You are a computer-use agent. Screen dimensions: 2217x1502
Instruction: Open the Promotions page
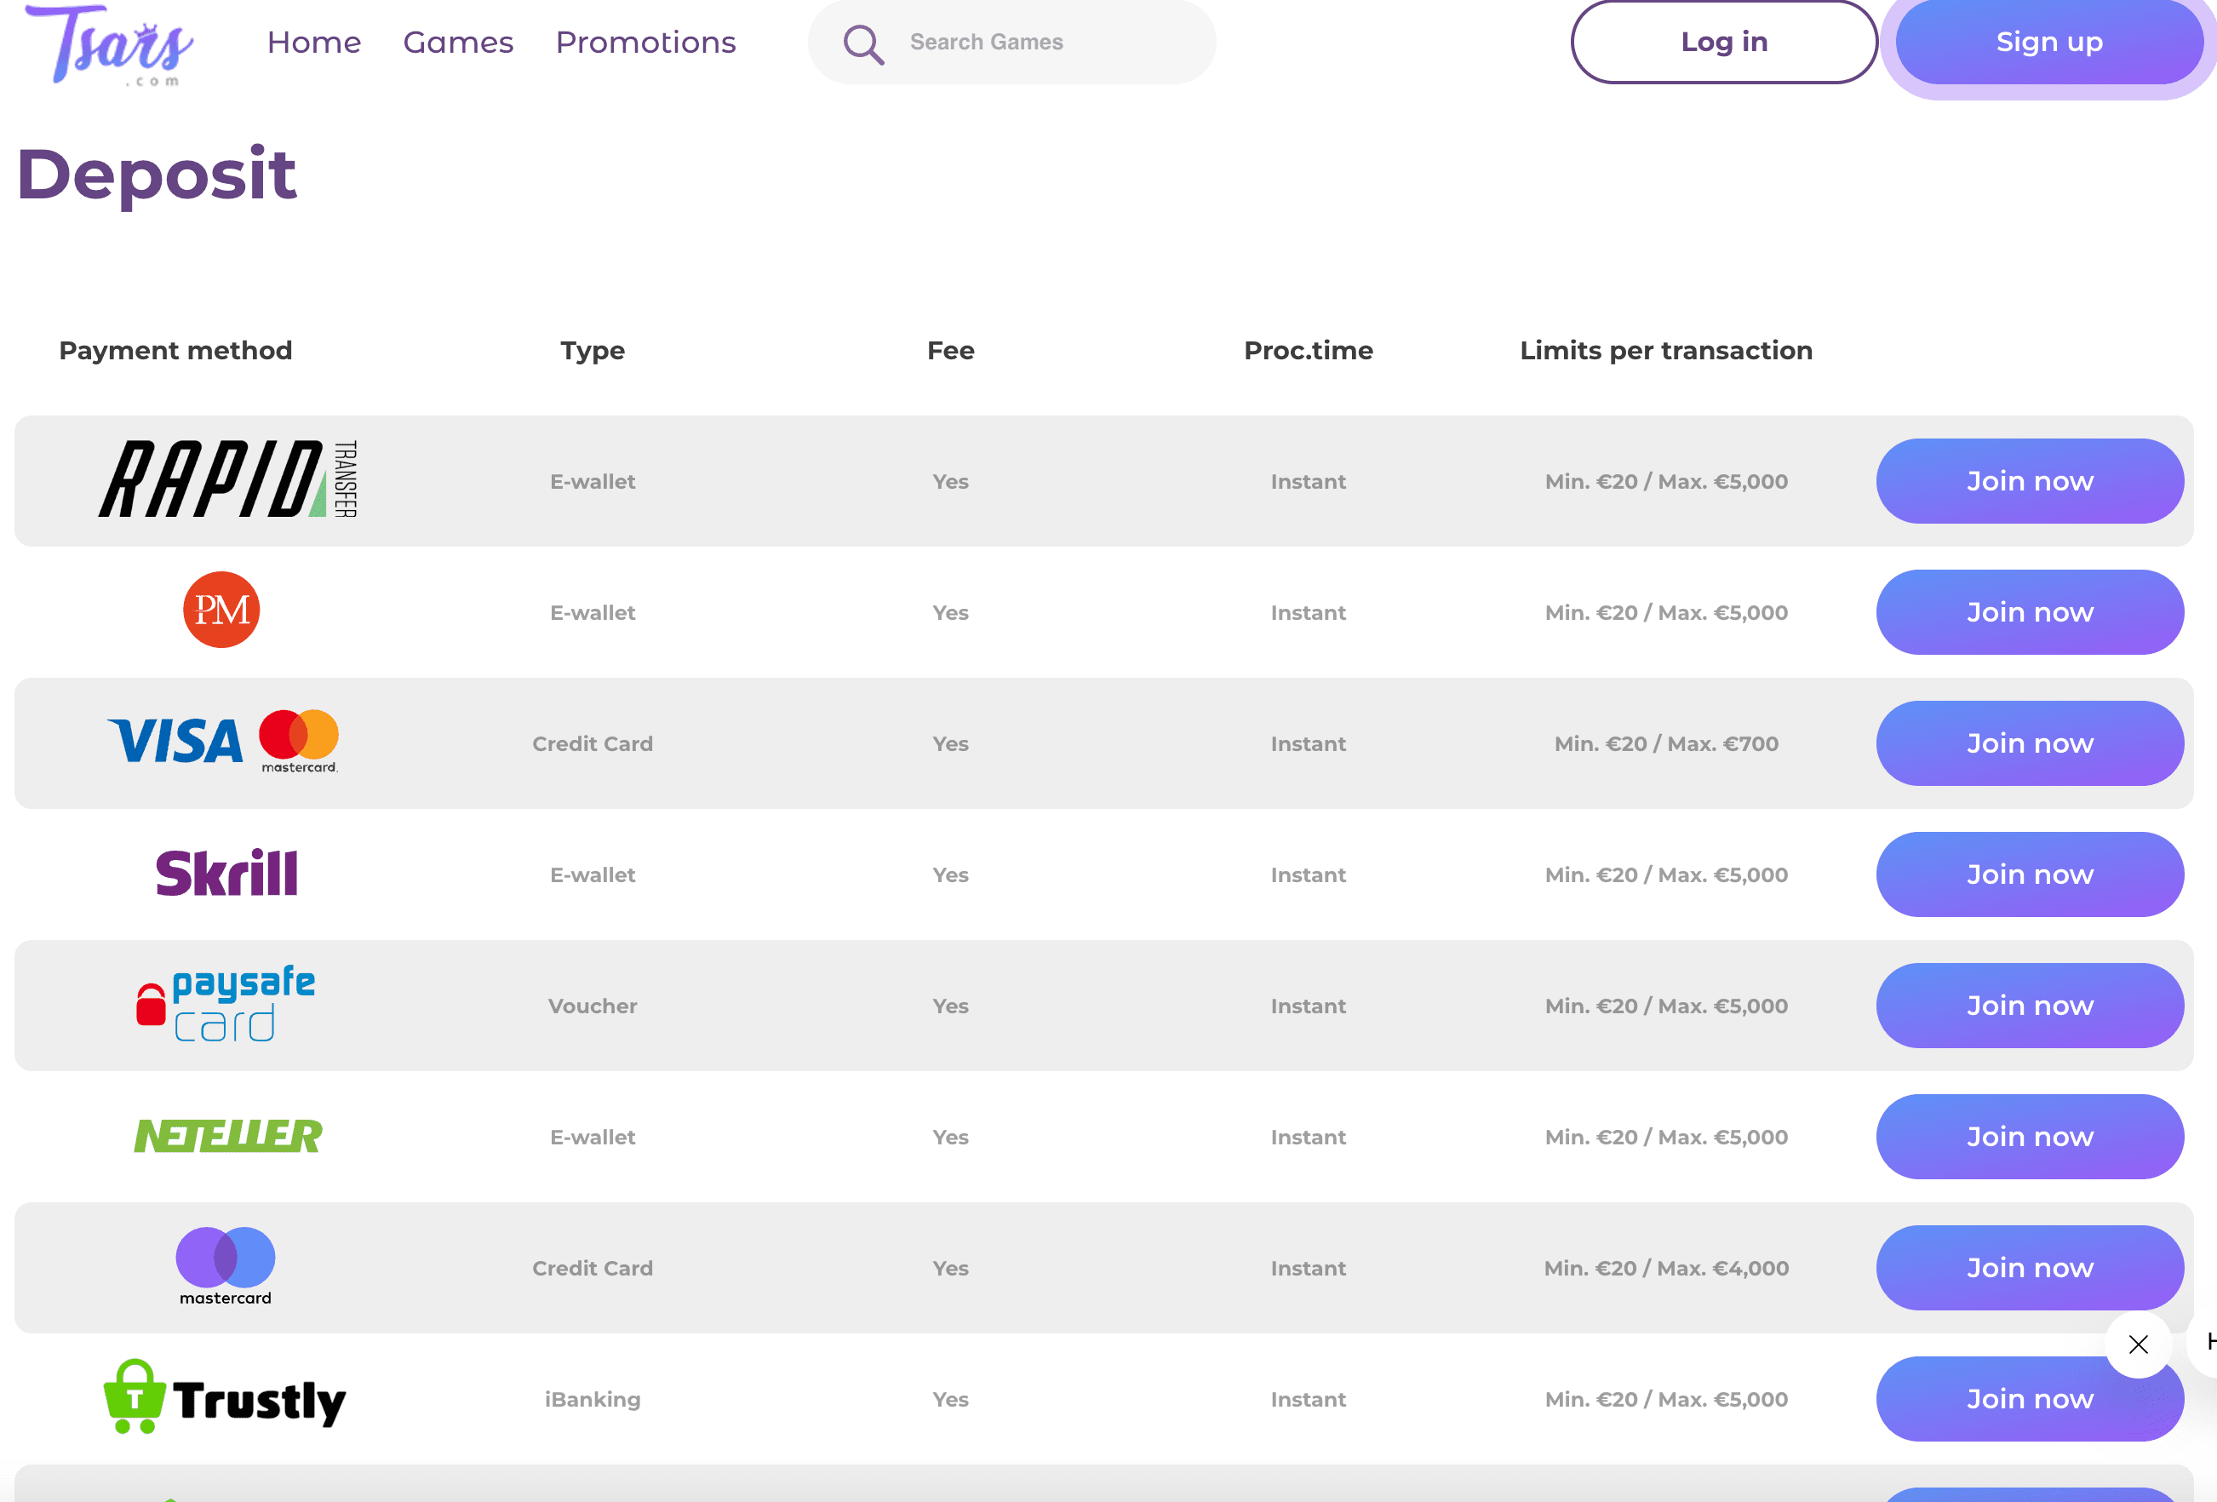[x=646, y=42]
